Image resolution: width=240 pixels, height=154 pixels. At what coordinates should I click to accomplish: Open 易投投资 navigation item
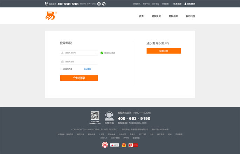coord(156,16)
